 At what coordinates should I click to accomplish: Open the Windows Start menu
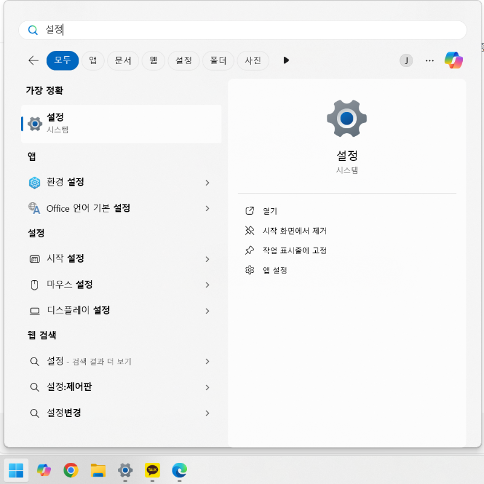(17, 470)
